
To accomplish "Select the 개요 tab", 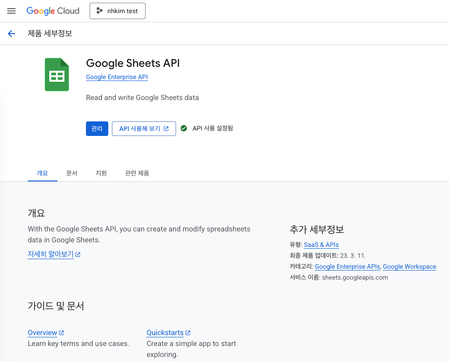I will pos(42,173).
